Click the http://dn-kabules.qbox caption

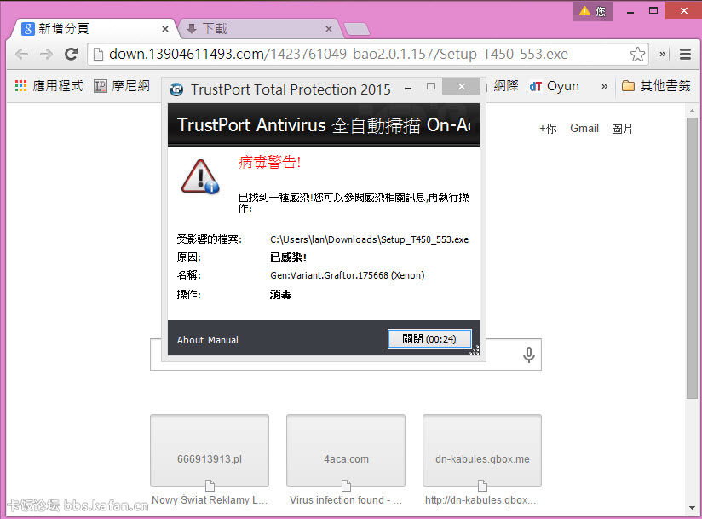click(482, 500)
